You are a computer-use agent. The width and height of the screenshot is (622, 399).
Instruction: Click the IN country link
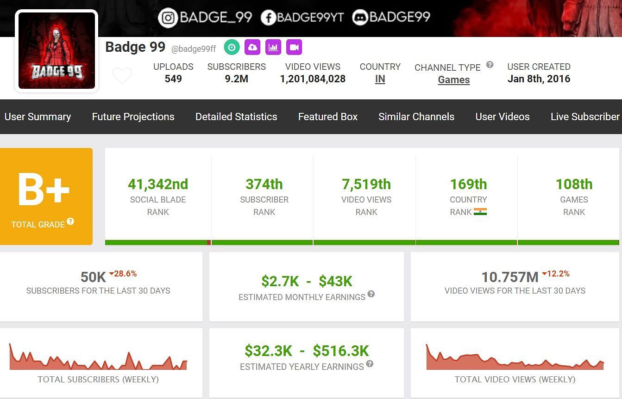tap(380, 79)
